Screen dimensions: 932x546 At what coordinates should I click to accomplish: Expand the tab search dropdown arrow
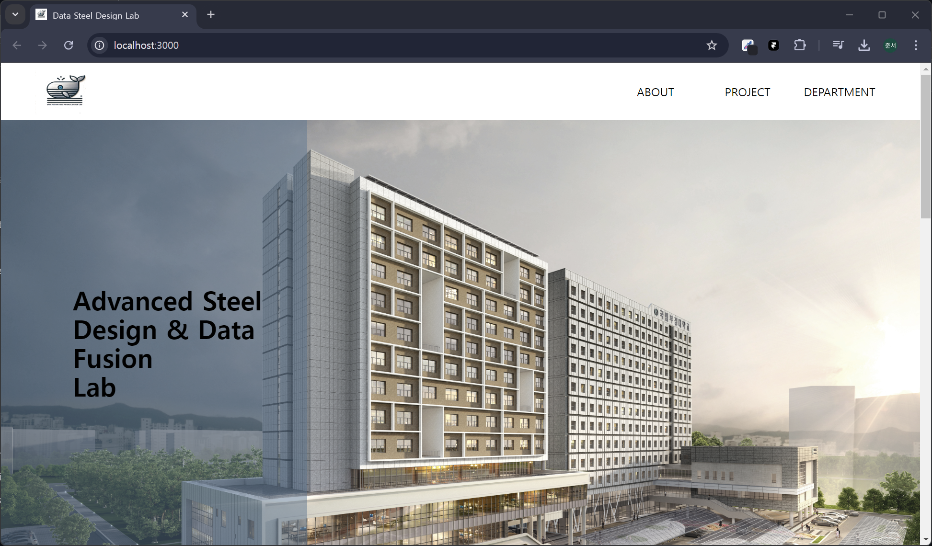(15, 14)
